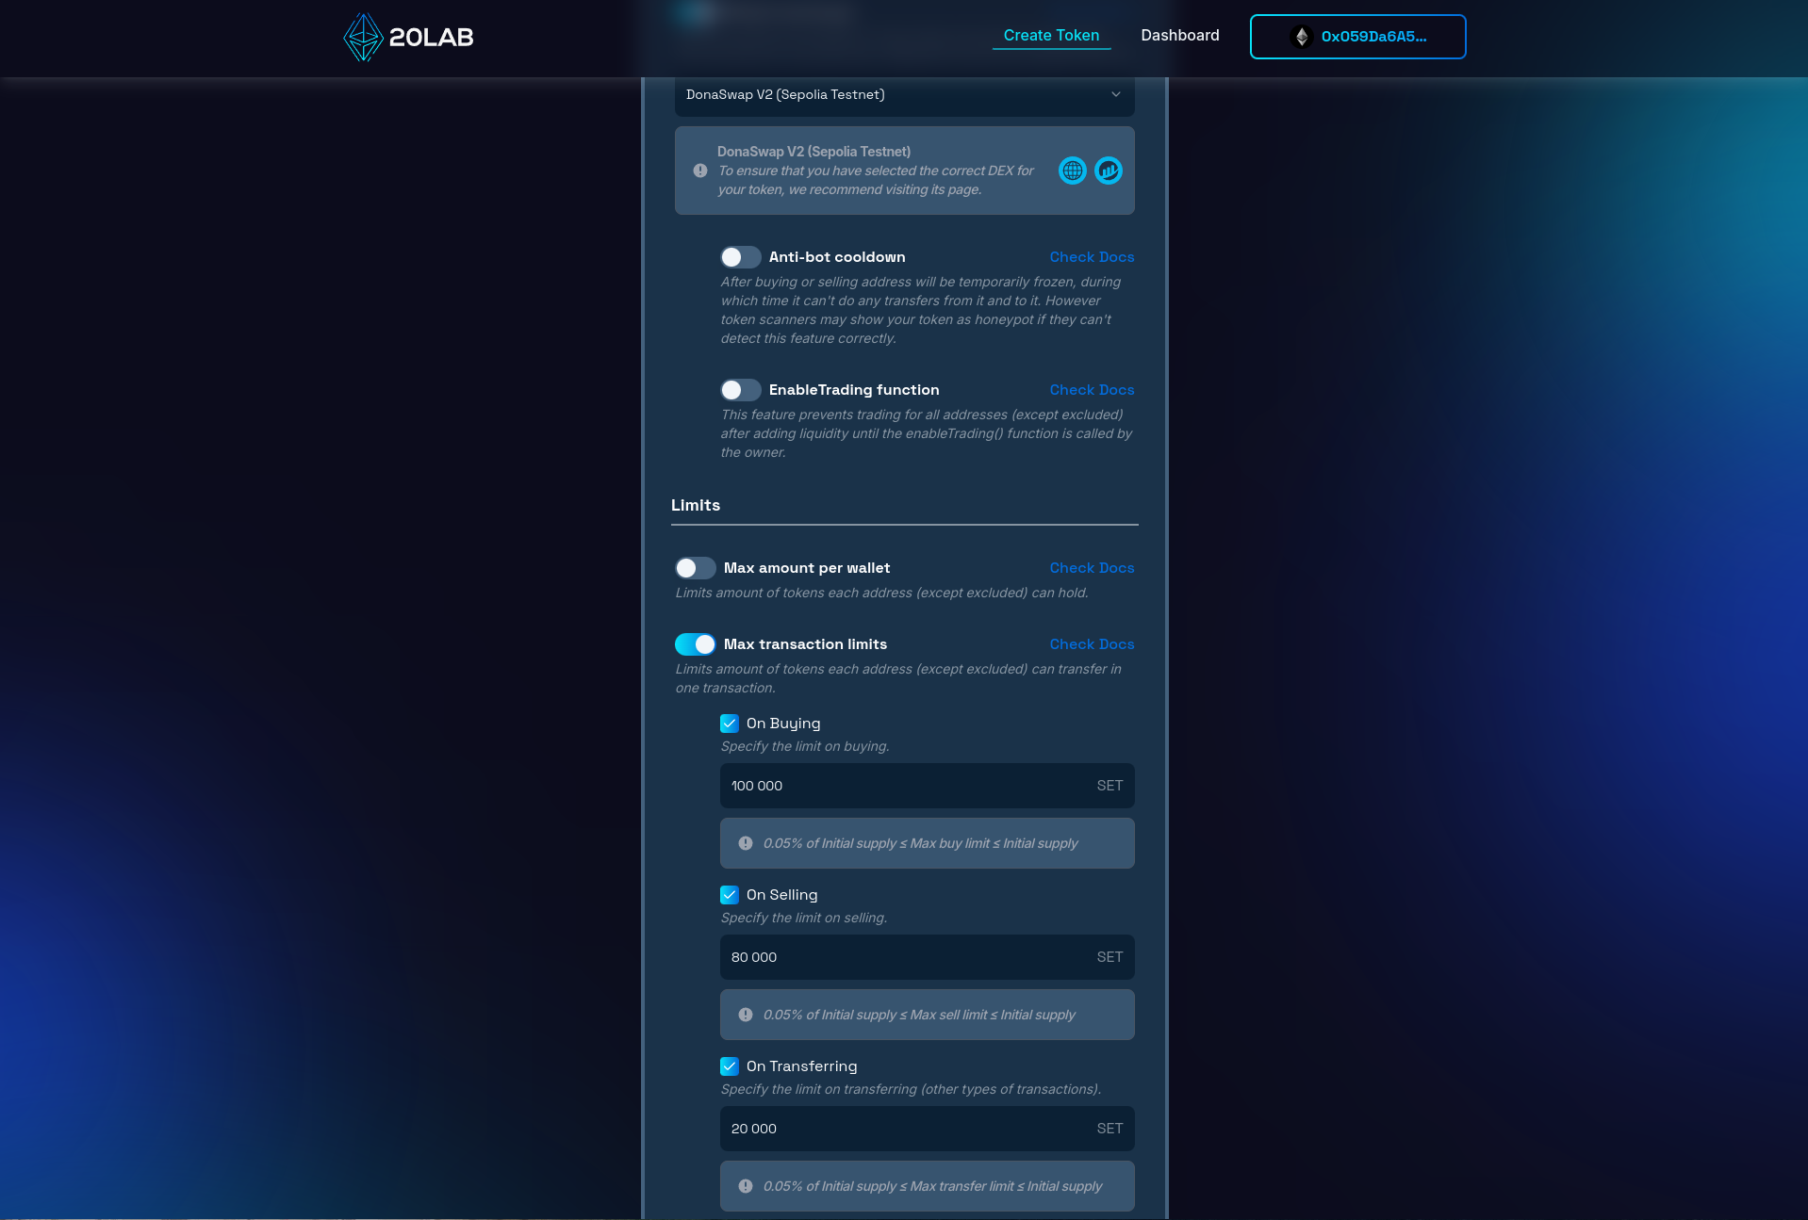This screenshot has height=1220, width=1808.
Task: Click the Max buy limit info icon
Action: tap(746, 843)
